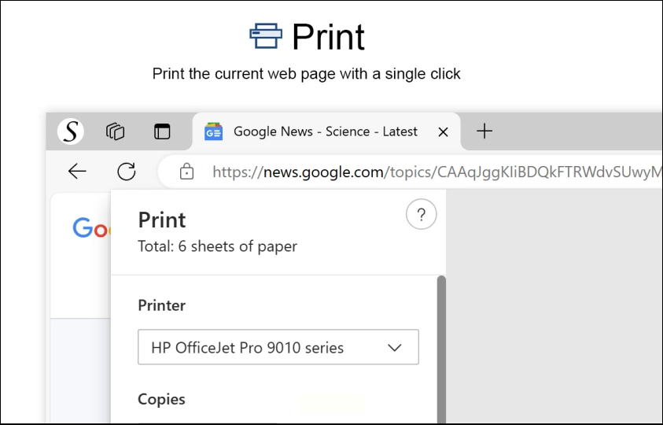Click the news.google.com address bar
This screenshot has height=425, width=663.
(x=433, y=172)
